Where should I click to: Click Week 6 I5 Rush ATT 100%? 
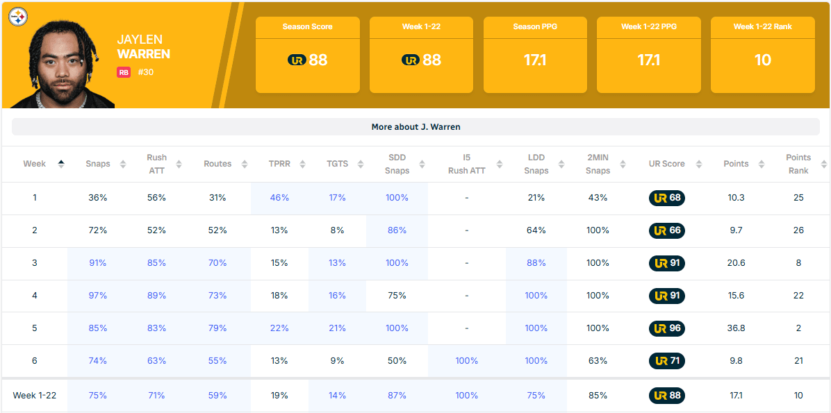(466, 361)
